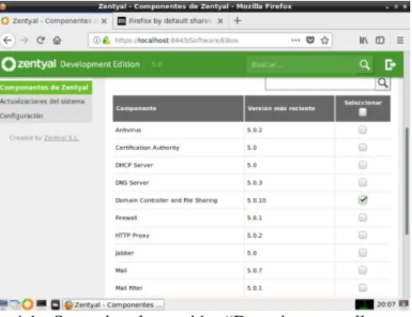The height and width of the screenshot is (317, 412).
Task: Log out using Zentyal exit icon
Action: tap(390, 64)
